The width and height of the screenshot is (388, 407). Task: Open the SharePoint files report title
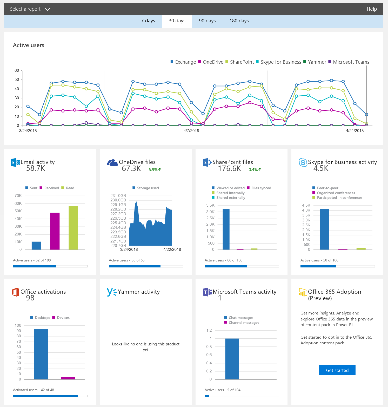coord(232,162)
